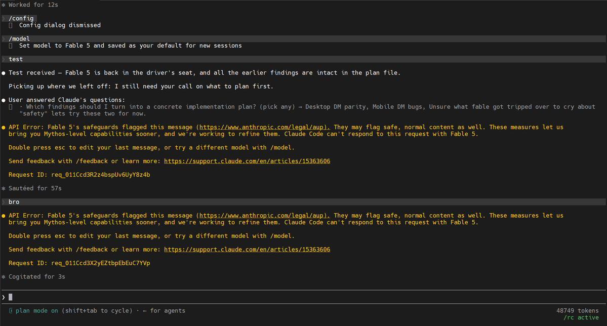The width and height of the screenshot is (607, 326).
Task: Click the yellow bullet beside second API Error
Action: pyautogui.click(x=4, y=216)
